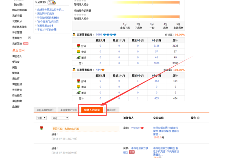226x158 pixels.
Task: Click the seller credit avatar icon
Action: (x=74, y=34)
